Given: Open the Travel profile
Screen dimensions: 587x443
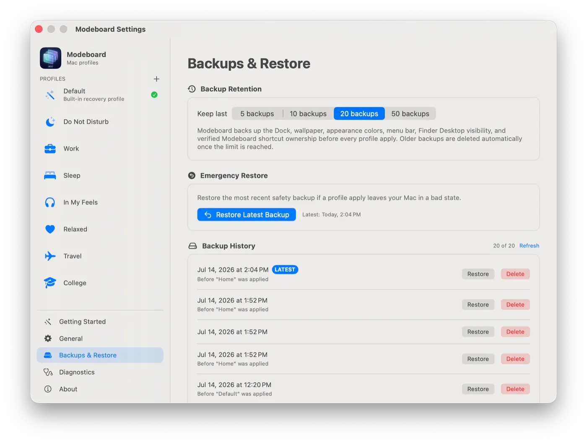Looking at the screenshot, I should coord(100,256).
